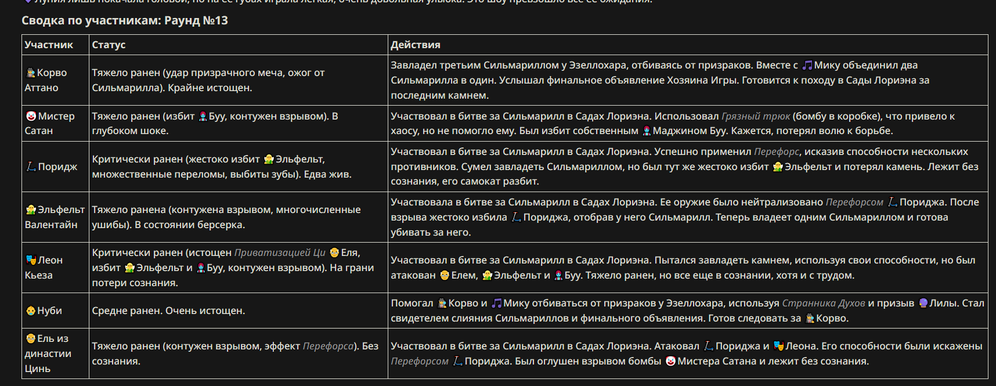The image size is (996, 386).
Task: Click the music note emoji before Мику in Корво's actions
Action: tap(807, 65)
